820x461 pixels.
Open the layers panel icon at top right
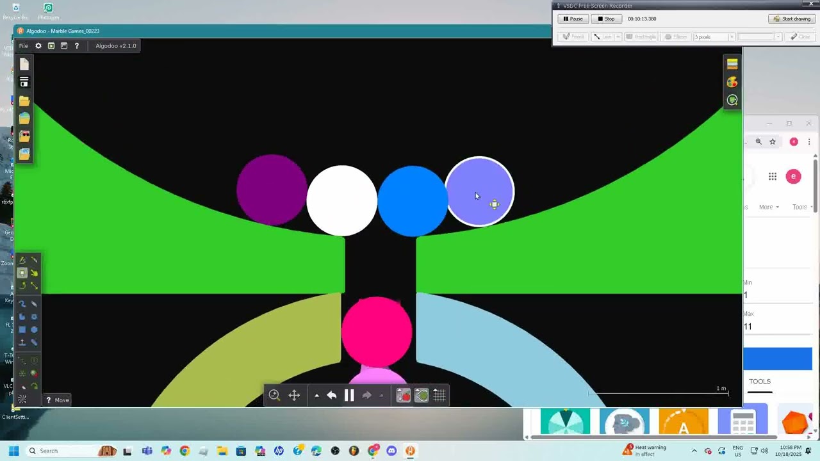(x=732, y=64)
